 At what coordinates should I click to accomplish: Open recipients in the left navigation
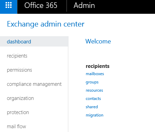point(17,56)
